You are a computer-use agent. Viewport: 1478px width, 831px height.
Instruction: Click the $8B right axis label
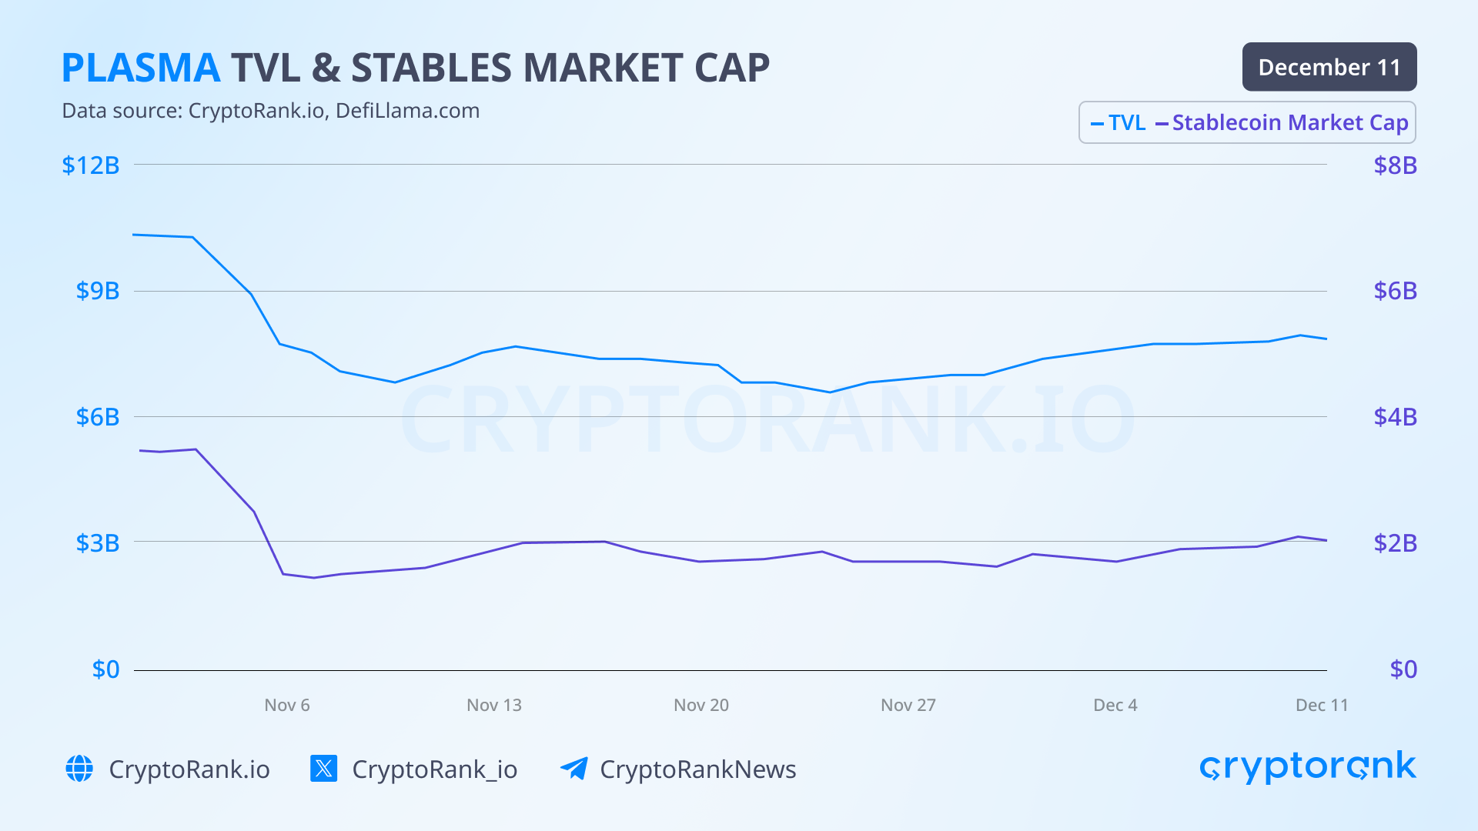click(1395, 165)
